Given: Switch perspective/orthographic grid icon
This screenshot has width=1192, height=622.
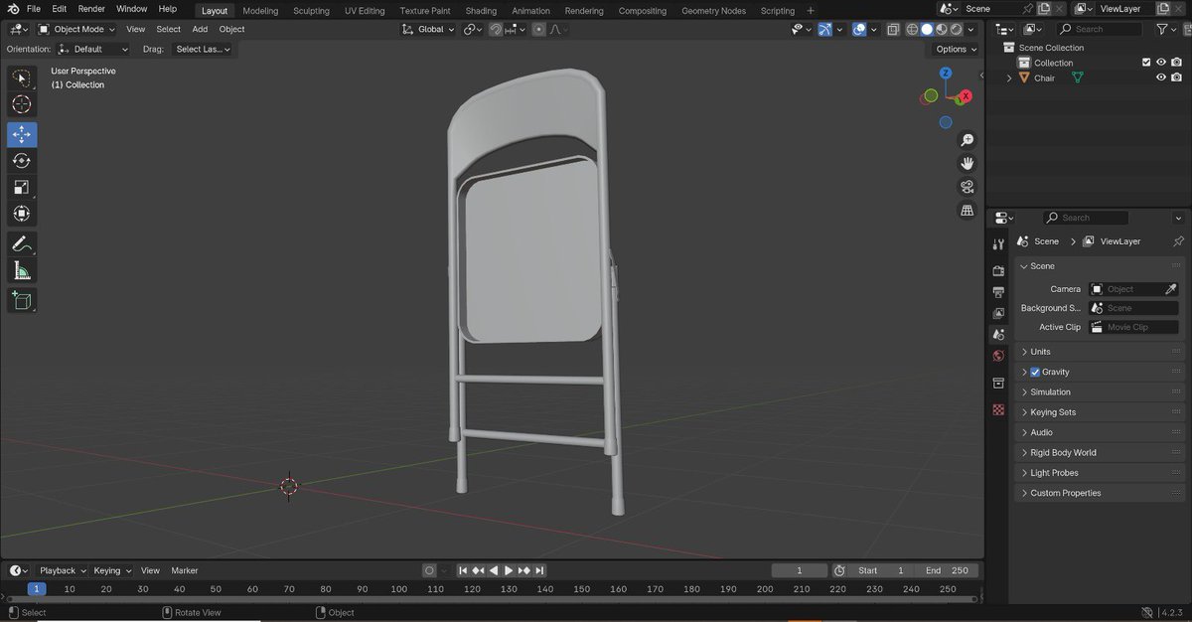Looking at the screenshot, I should pos(967,211).
